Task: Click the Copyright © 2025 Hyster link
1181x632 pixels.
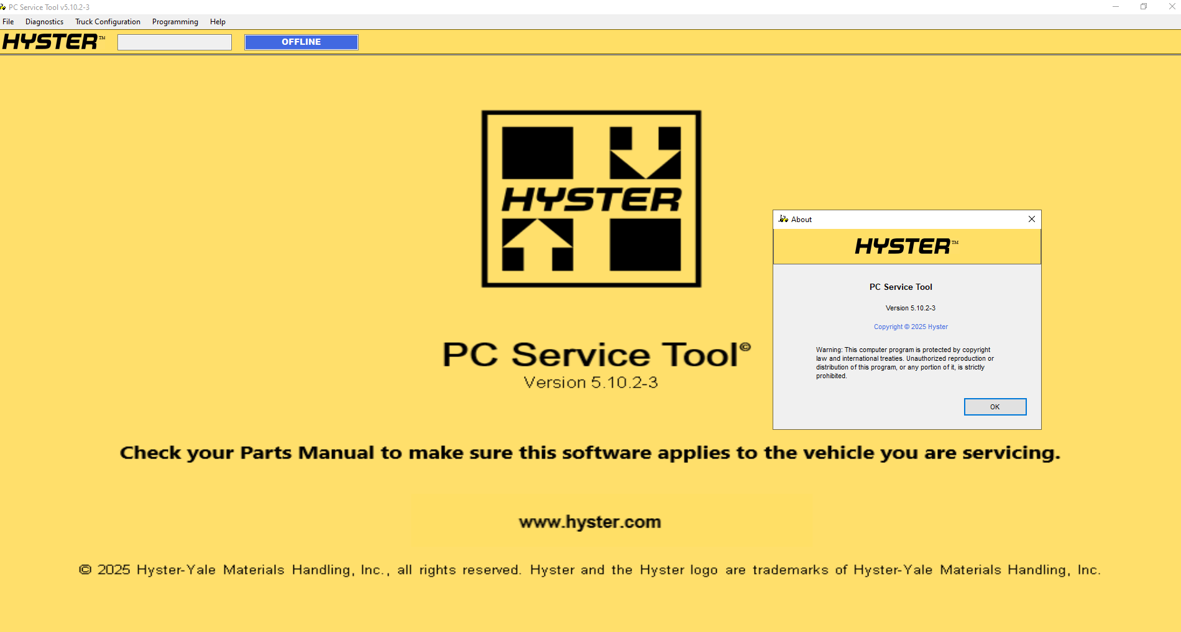Action: pyautogui.click(x=911, y=327)
